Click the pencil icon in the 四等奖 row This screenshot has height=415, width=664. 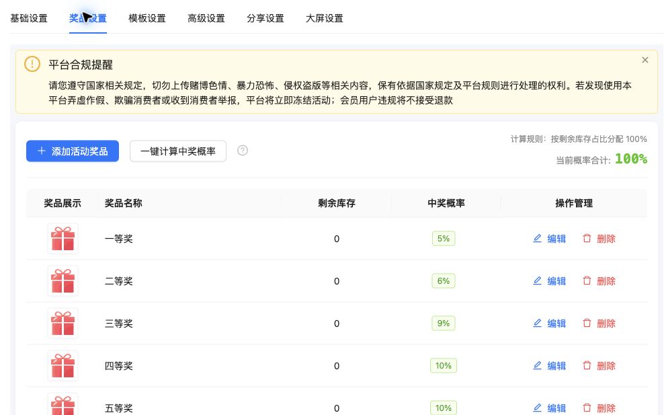[537, 365]
